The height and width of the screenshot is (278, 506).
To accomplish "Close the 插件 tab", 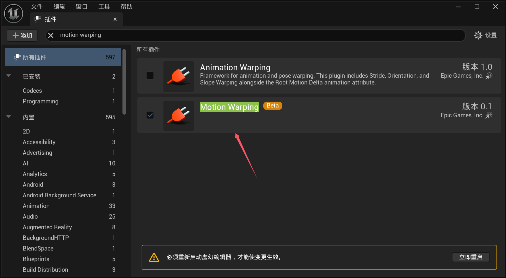I will 115,19.
